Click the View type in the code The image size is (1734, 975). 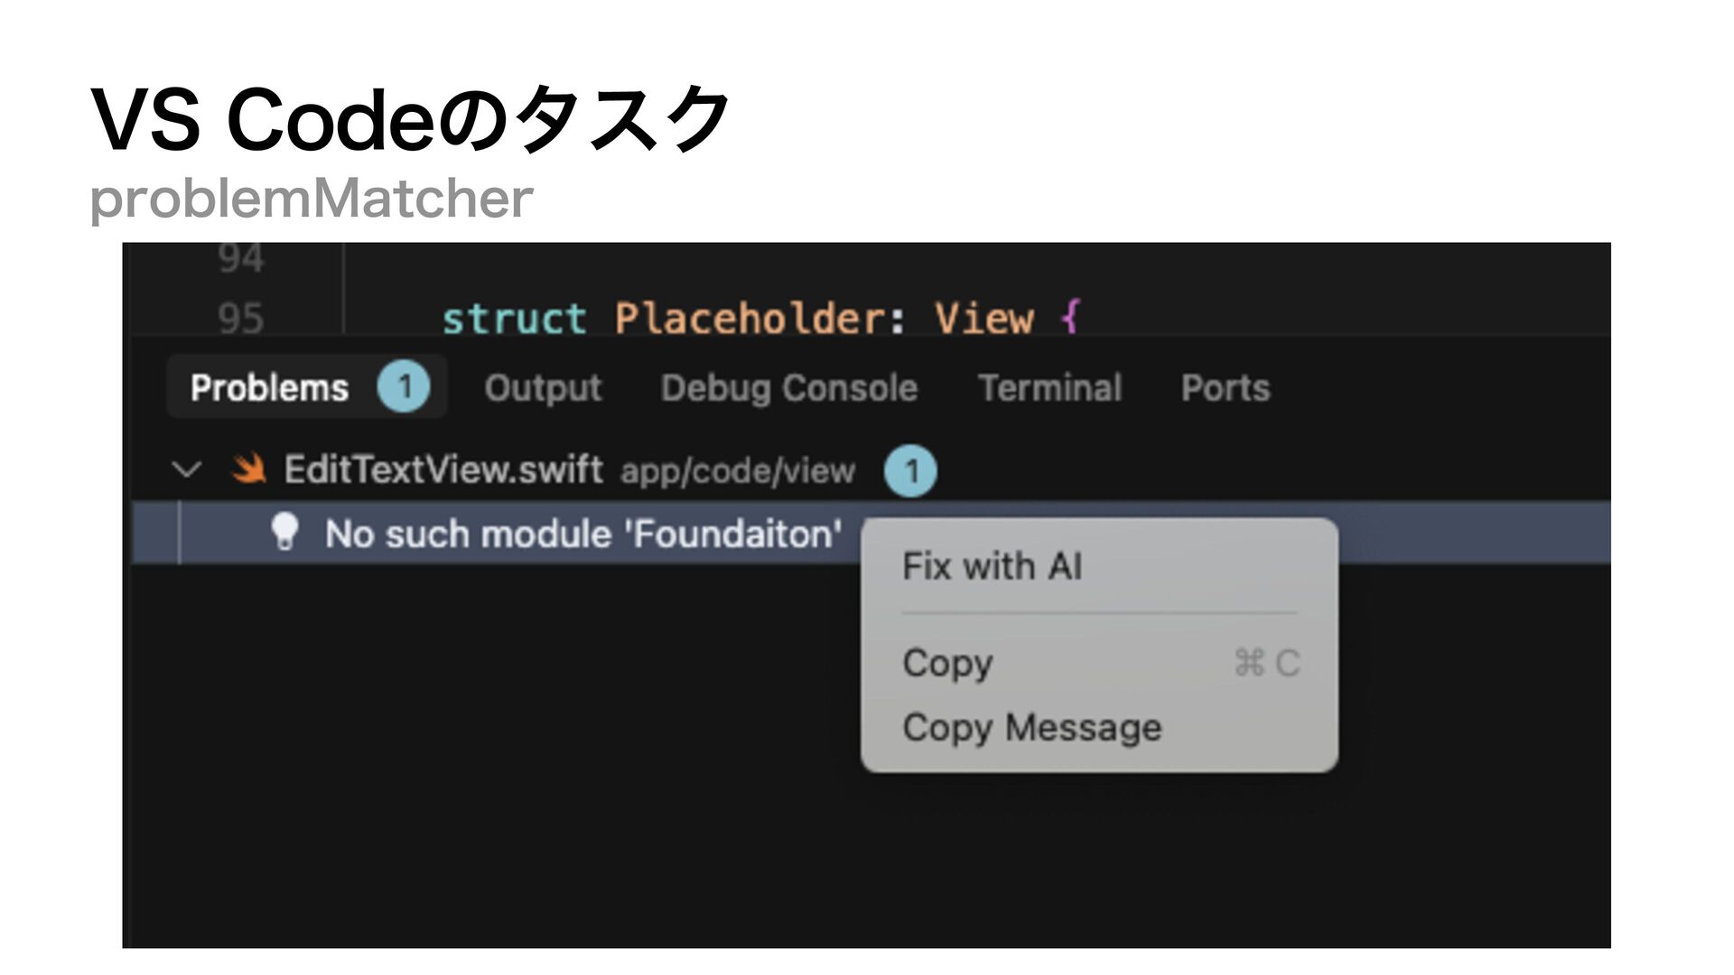(984, 319)
